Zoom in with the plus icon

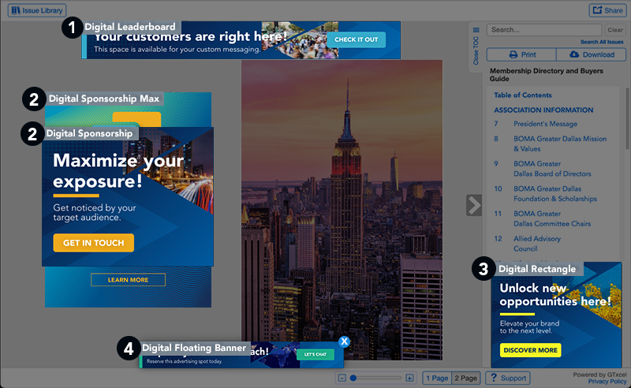coord(409,379)
